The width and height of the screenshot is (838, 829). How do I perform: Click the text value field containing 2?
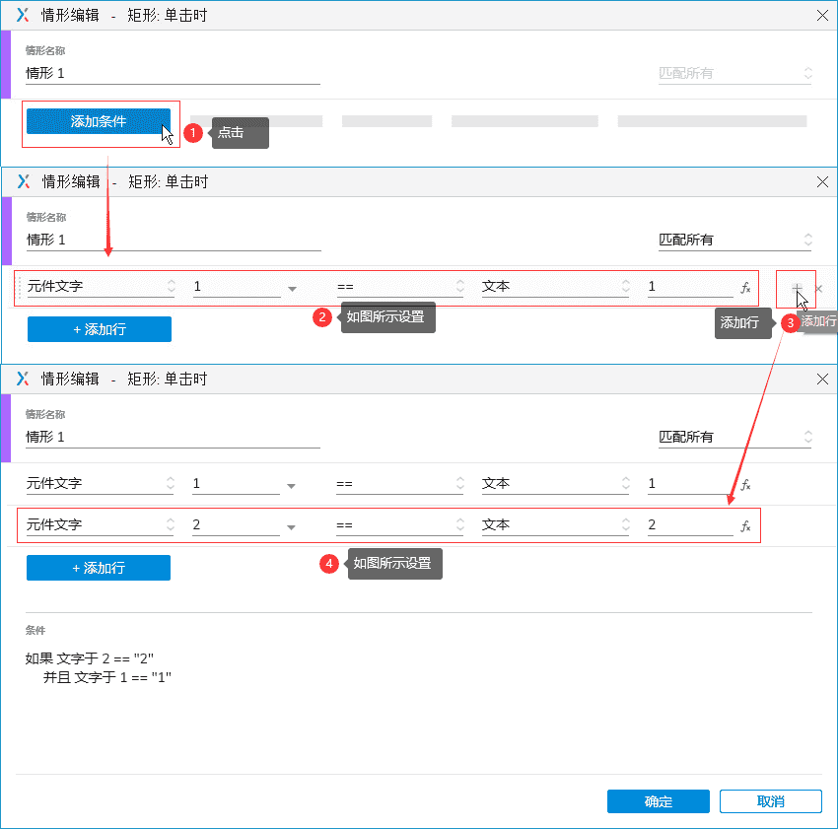point(688,525)
